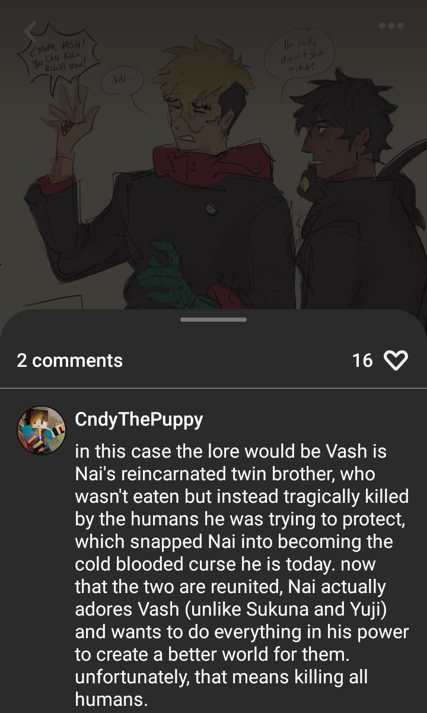Tap the comments sheet drag handle
This screenshot has width=427, height=713.
213,319
